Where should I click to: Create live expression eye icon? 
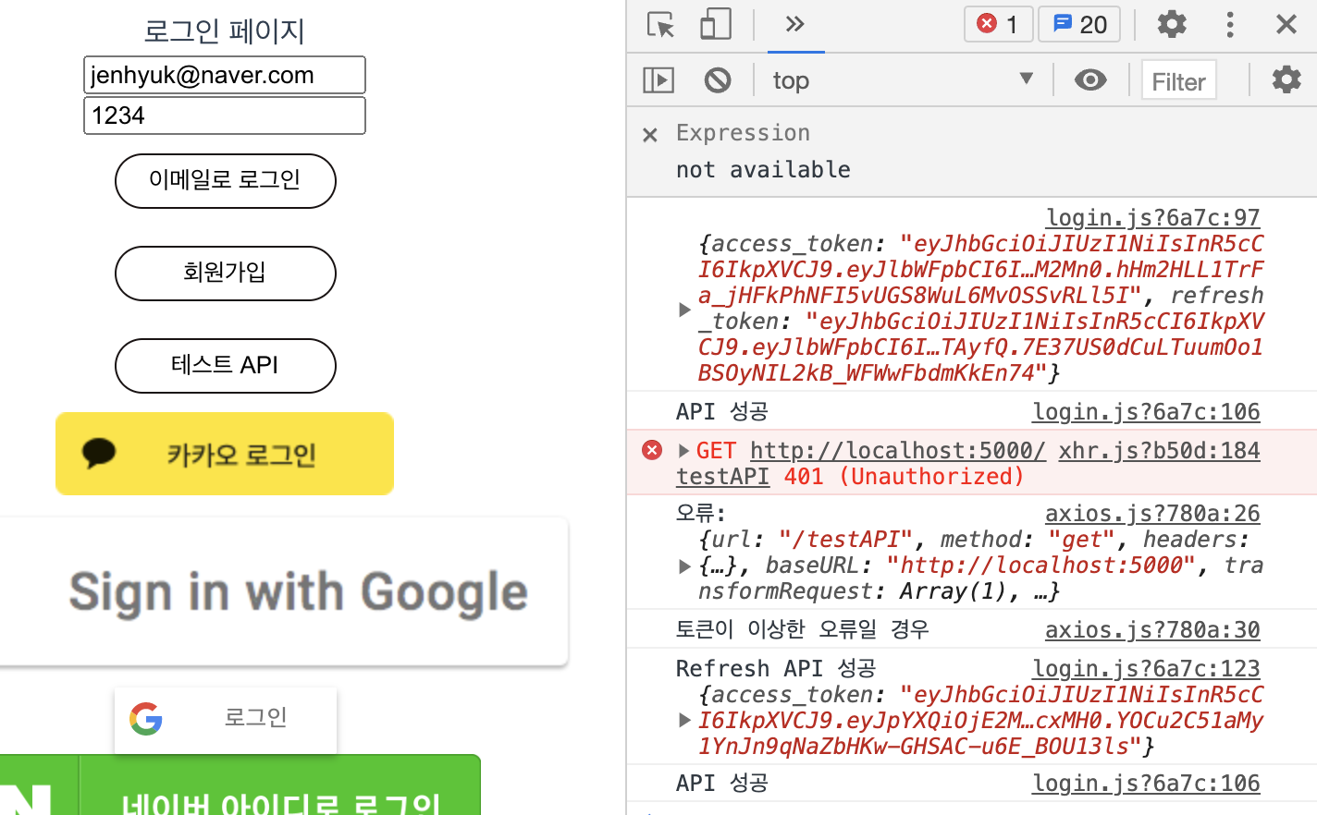coord(1090,80)
